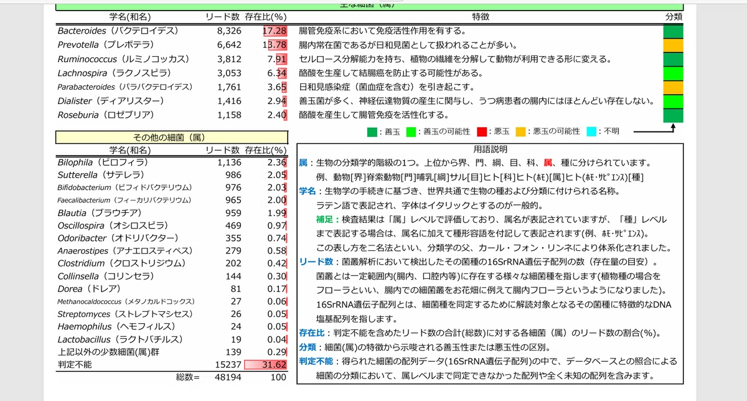
Task: Select the Lactobacillus (ラクトバチルス) row name
Action: point(119,339)
